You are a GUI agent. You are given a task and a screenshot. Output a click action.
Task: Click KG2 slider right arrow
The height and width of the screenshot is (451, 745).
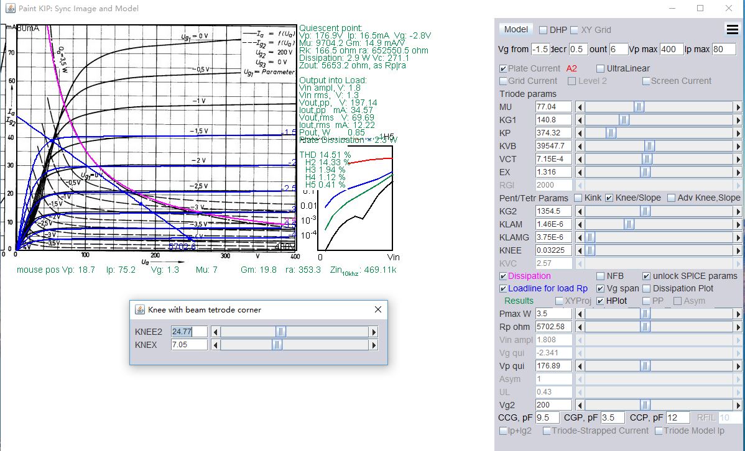click(x=738, y=211)
